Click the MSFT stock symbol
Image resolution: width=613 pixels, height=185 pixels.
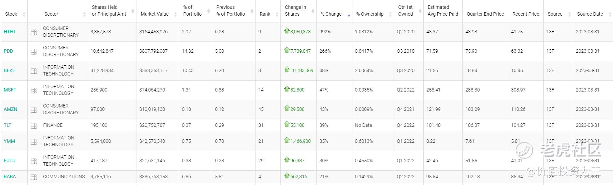10,90
